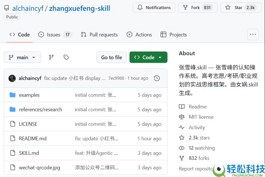Click the SKILL.md file icon
The width and height of the screenshot is (265, 177).
click(13, 153)
